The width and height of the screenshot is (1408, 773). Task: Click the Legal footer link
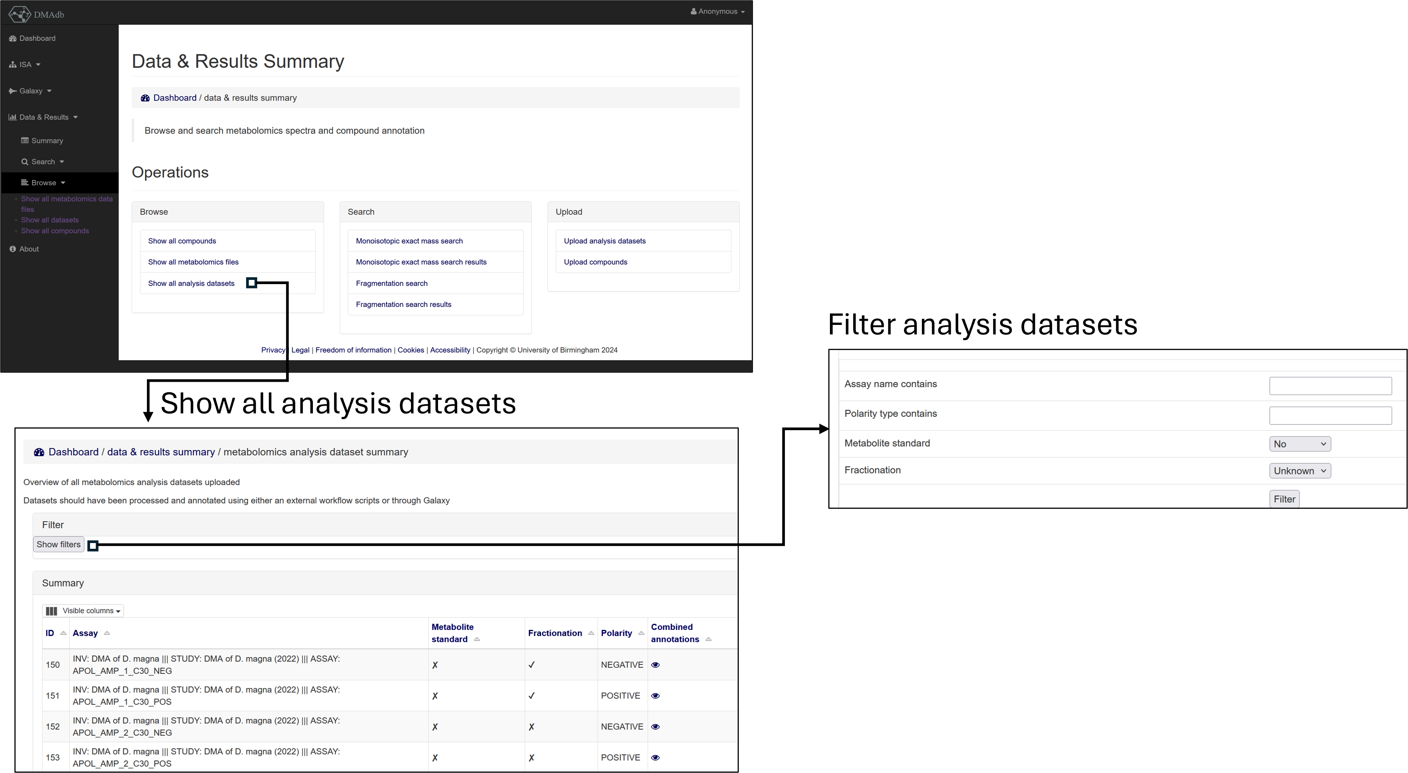pyautogui.click(x=300, y=350)
